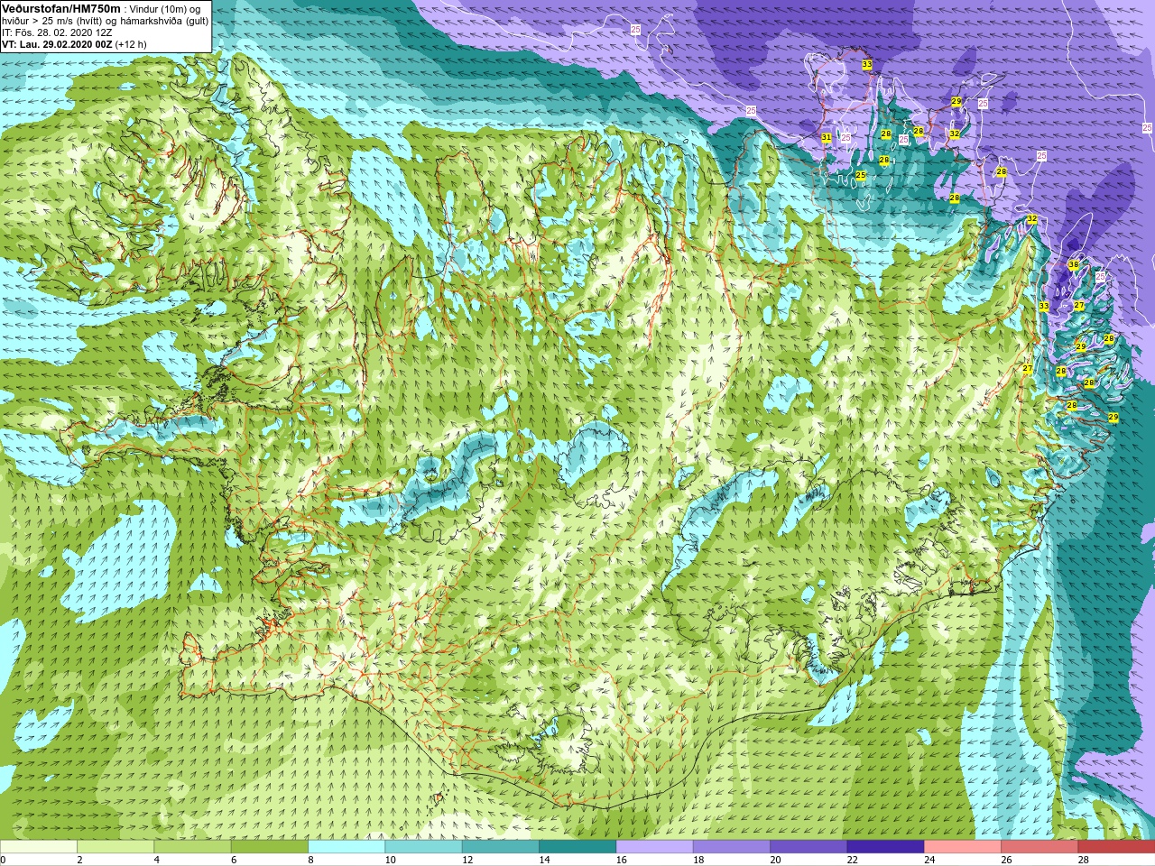Select the legend tick label "4"
This screenshot has height=866, width=1155.
pyautogui.click(x=156, y=860)
